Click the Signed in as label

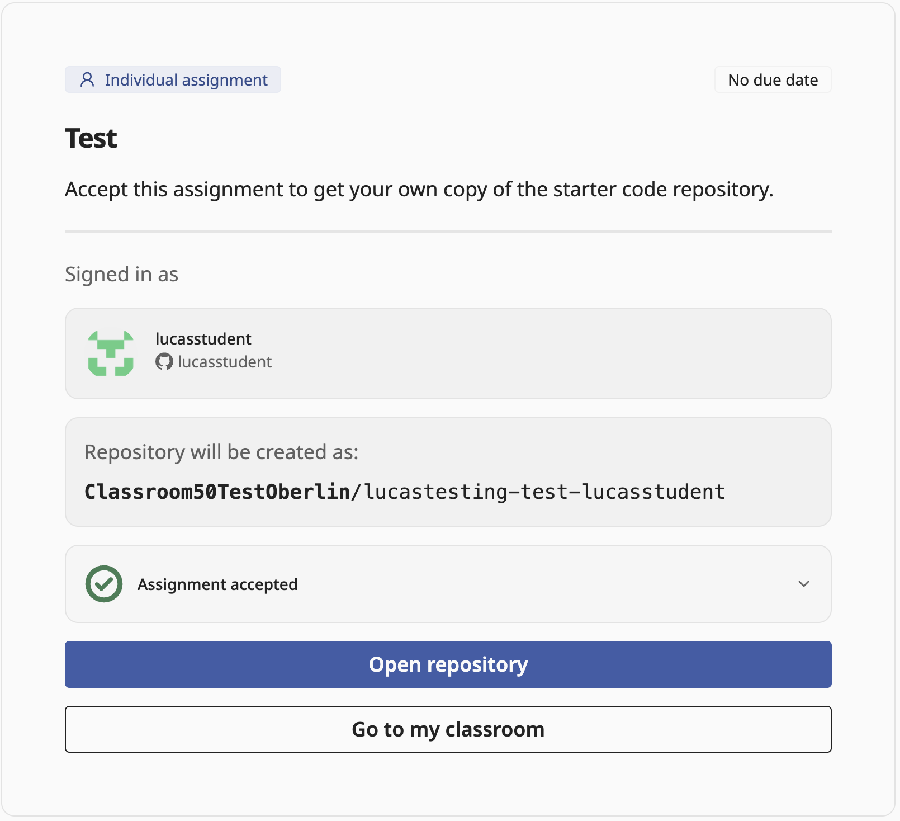[x=121, y=275]
